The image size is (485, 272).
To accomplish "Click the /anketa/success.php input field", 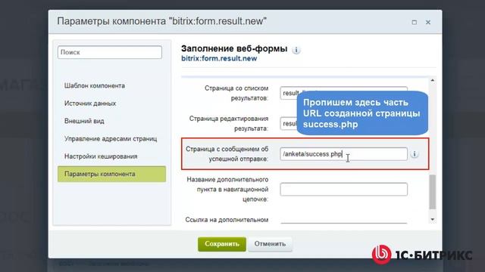I will [x=343, y=154].
